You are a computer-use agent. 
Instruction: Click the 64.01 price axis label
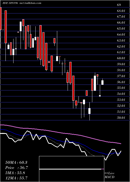click(121, 35)
